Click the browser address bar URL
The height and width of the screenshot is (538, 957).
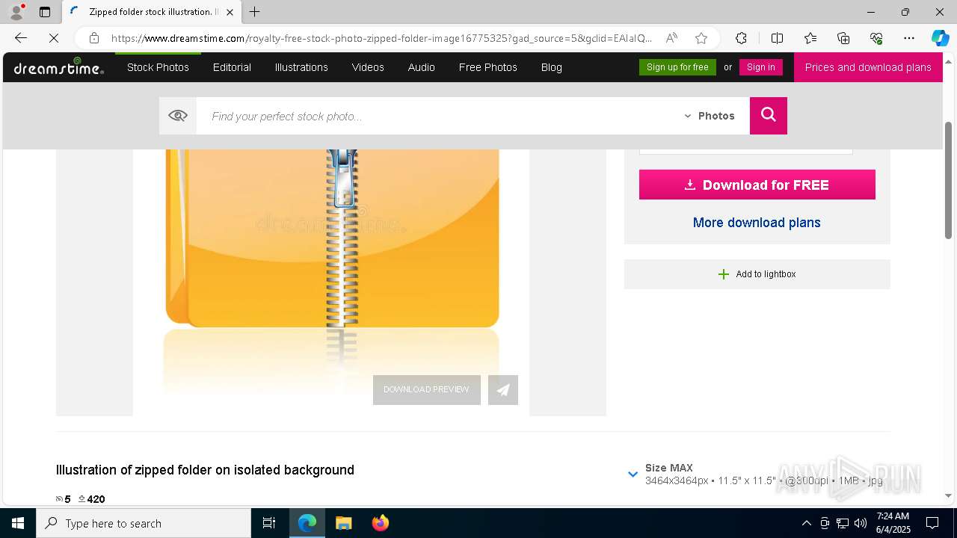coord(381,38)
